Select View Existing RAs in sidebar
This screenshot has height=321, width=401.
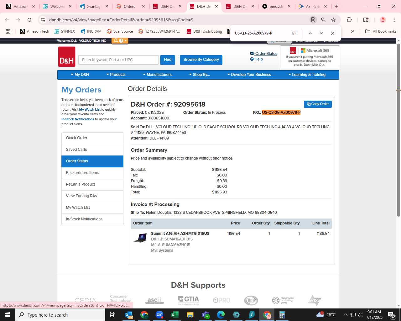tap(92, 196)
